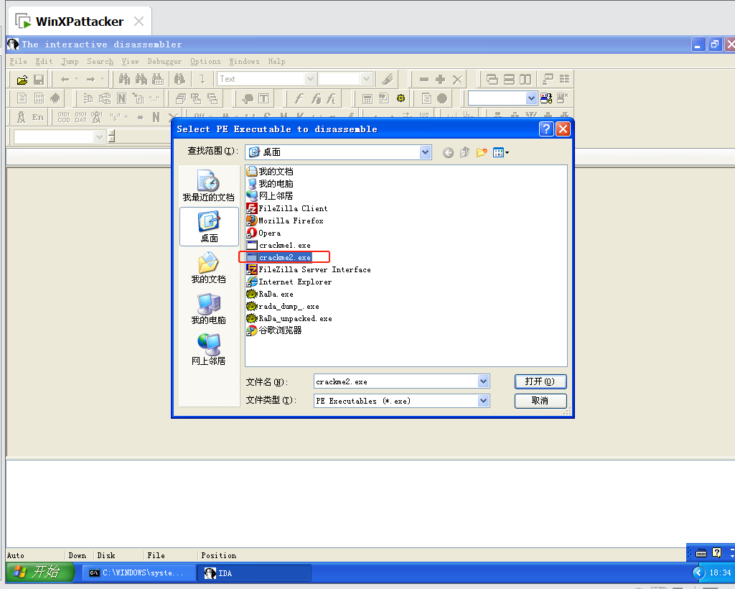Click the IDA taskbar button

point(255,573)
